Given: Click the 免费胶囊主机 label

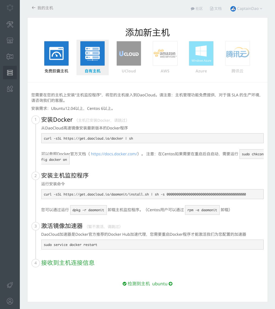Looking at the screenshot, I should pyautogui.click(x=56, y=71).
